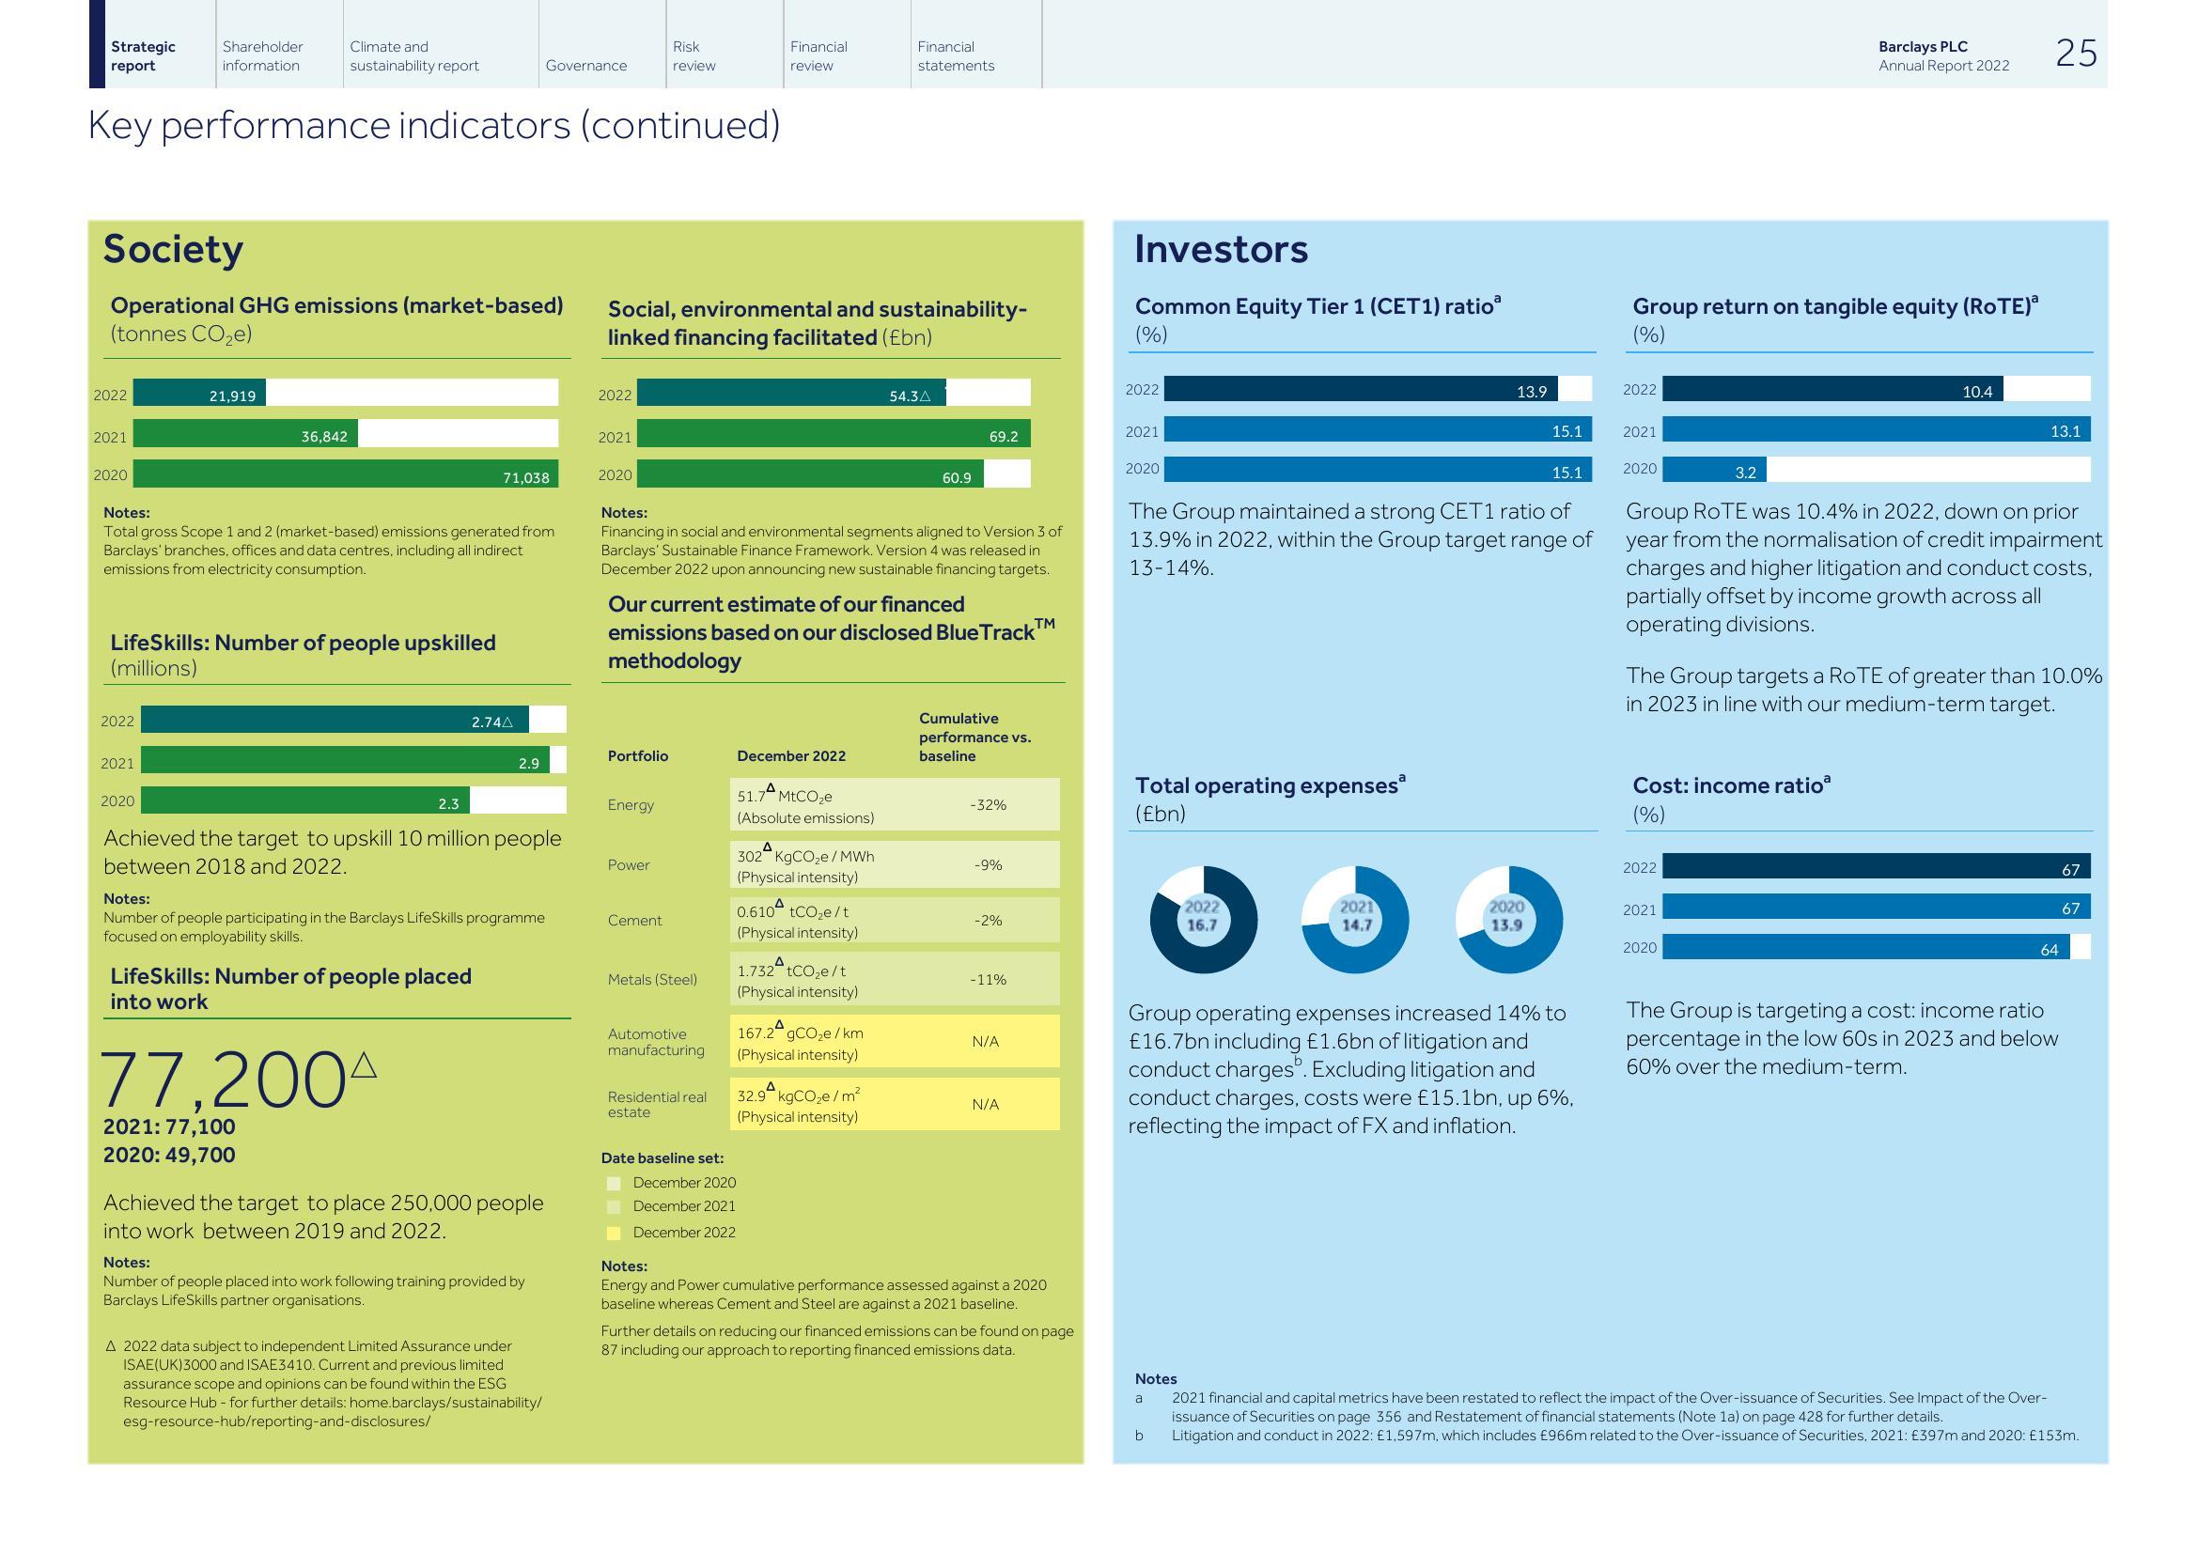Click the page number 25
The height and width of the screenshot is (1553, 2198).
click(2077, 53)
